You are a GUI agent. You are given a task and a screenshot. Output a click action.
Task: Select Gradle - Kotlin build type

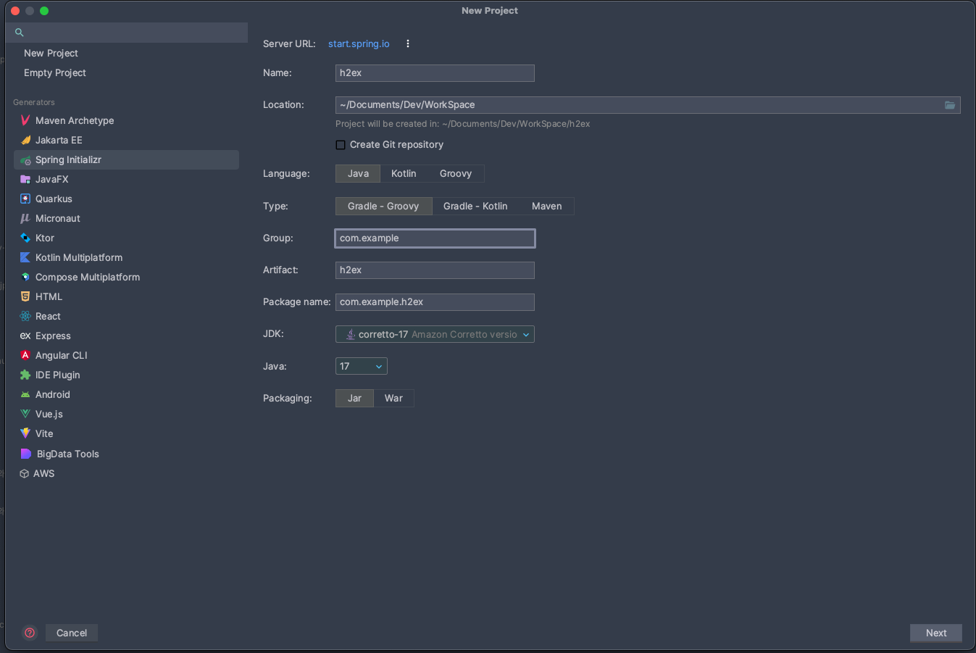click(475, 207)
